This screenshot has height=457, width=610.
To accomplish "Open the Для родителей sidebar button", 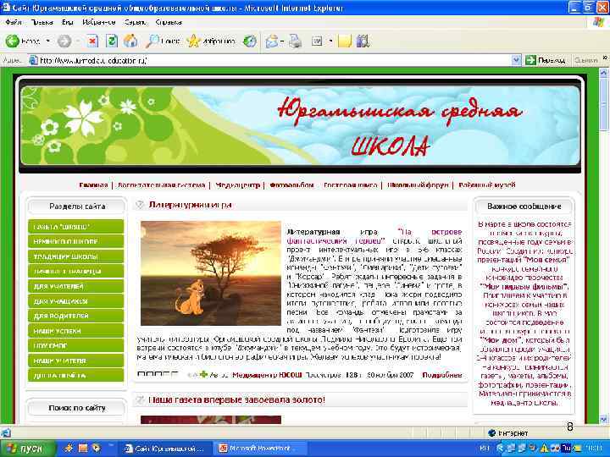I will [76, 316].
